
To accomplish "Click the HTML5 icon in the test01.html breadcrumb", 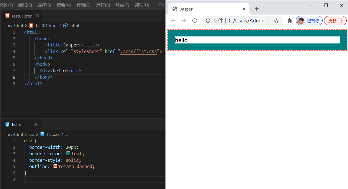I will tap(31, 26).
